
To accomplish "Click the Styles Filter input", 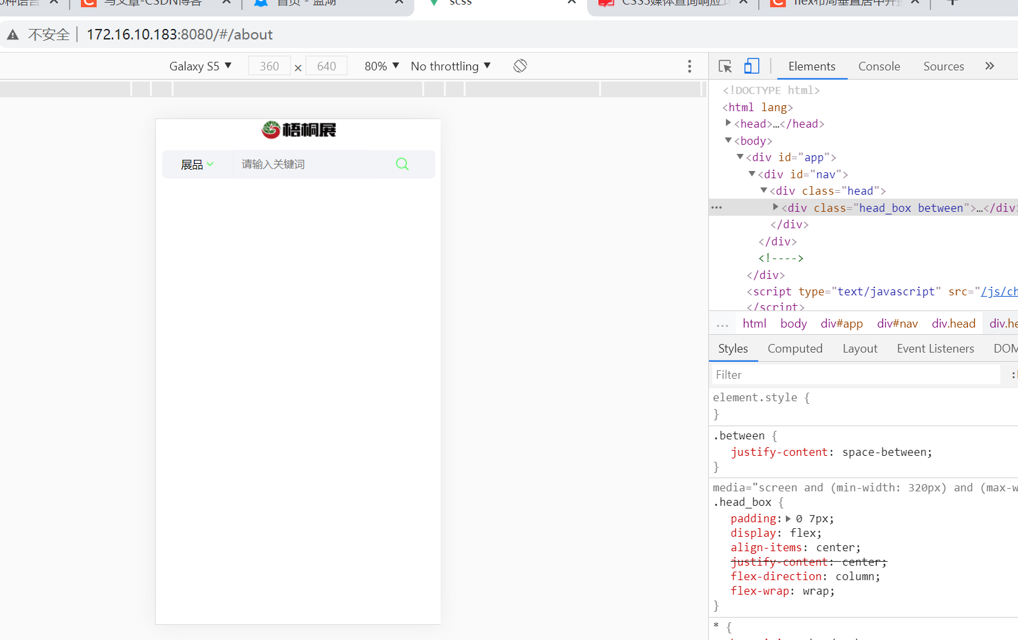I will 856,374.
